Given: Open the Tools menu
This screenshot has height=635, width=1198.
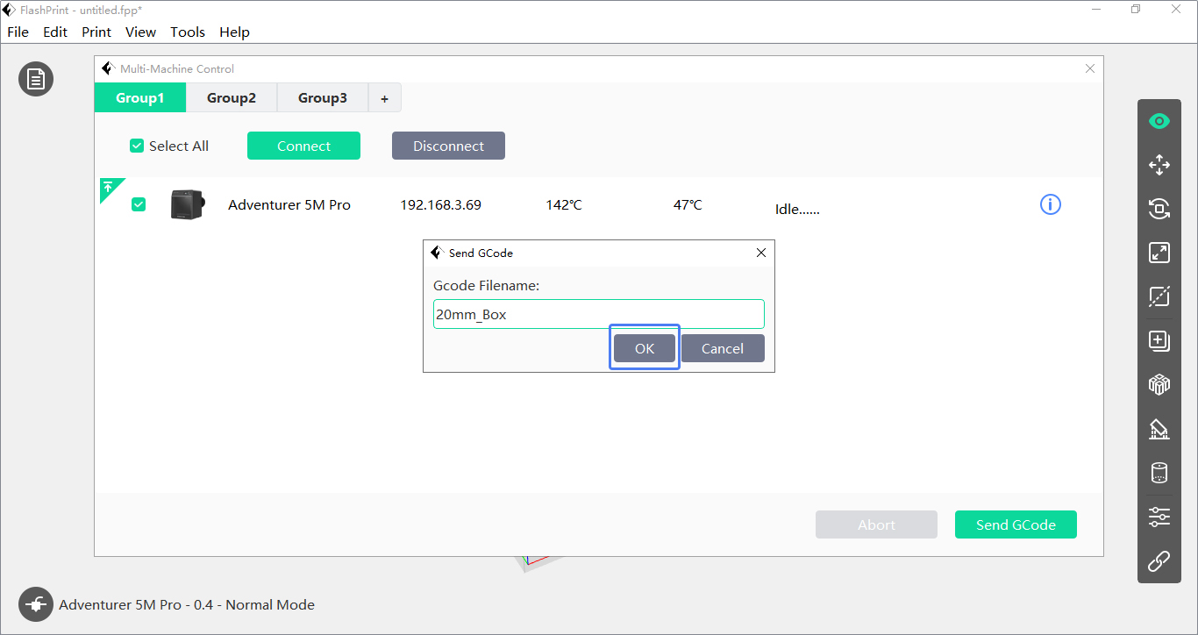Looking at the screenshot, I should pos(188,32).
